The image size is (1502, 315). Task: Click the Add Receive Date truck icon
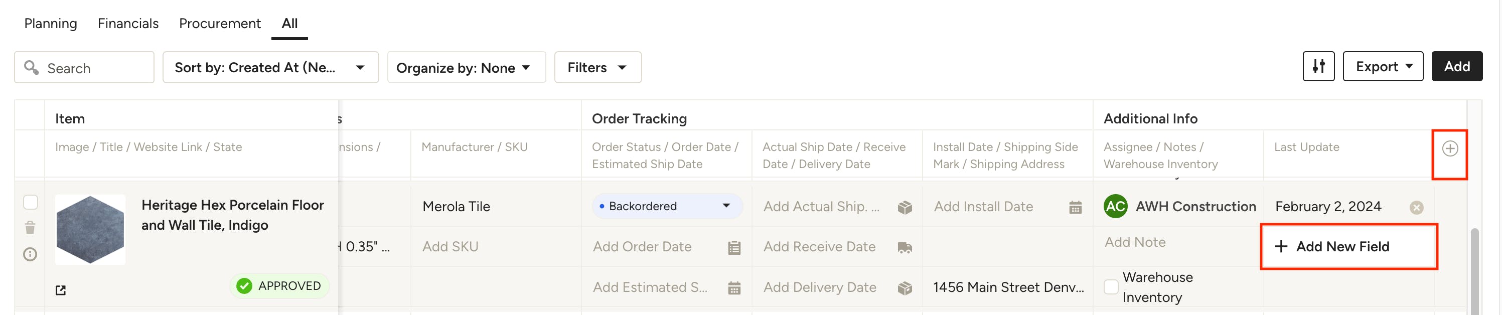click(905, 247)
